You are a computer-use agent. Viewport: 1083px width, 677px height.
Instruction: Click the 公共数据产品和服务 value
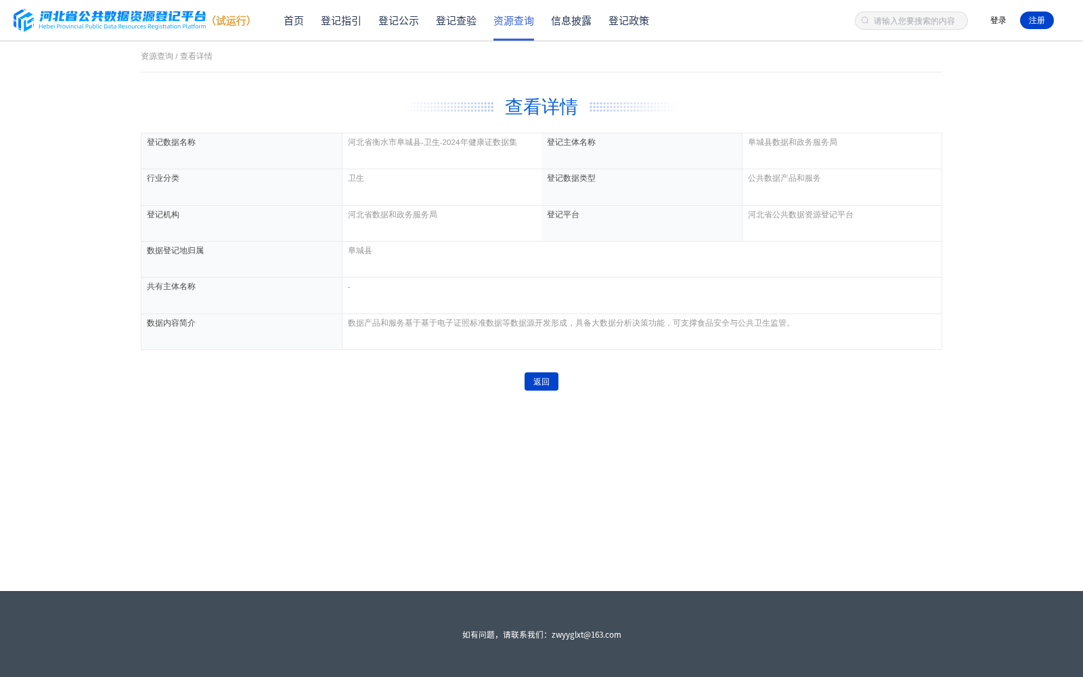point(784,178)
